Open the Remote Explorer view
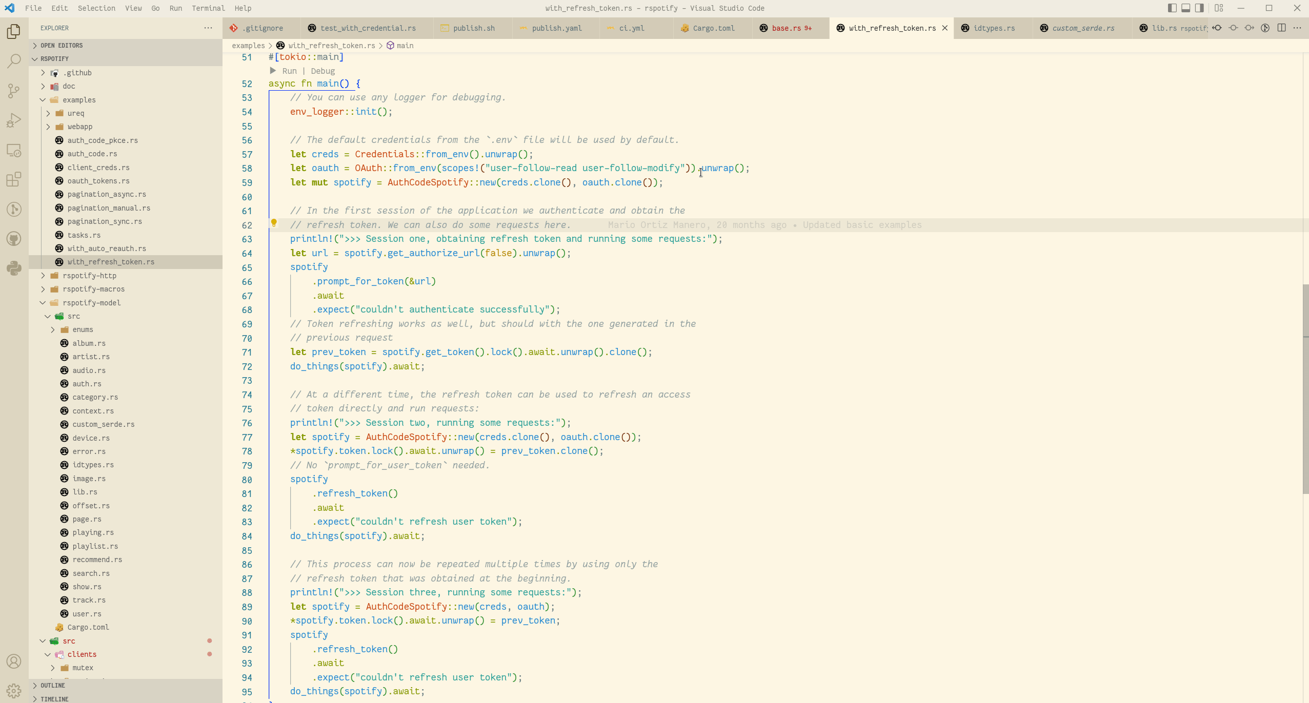1309x703 pixels. tap(14, 150)
